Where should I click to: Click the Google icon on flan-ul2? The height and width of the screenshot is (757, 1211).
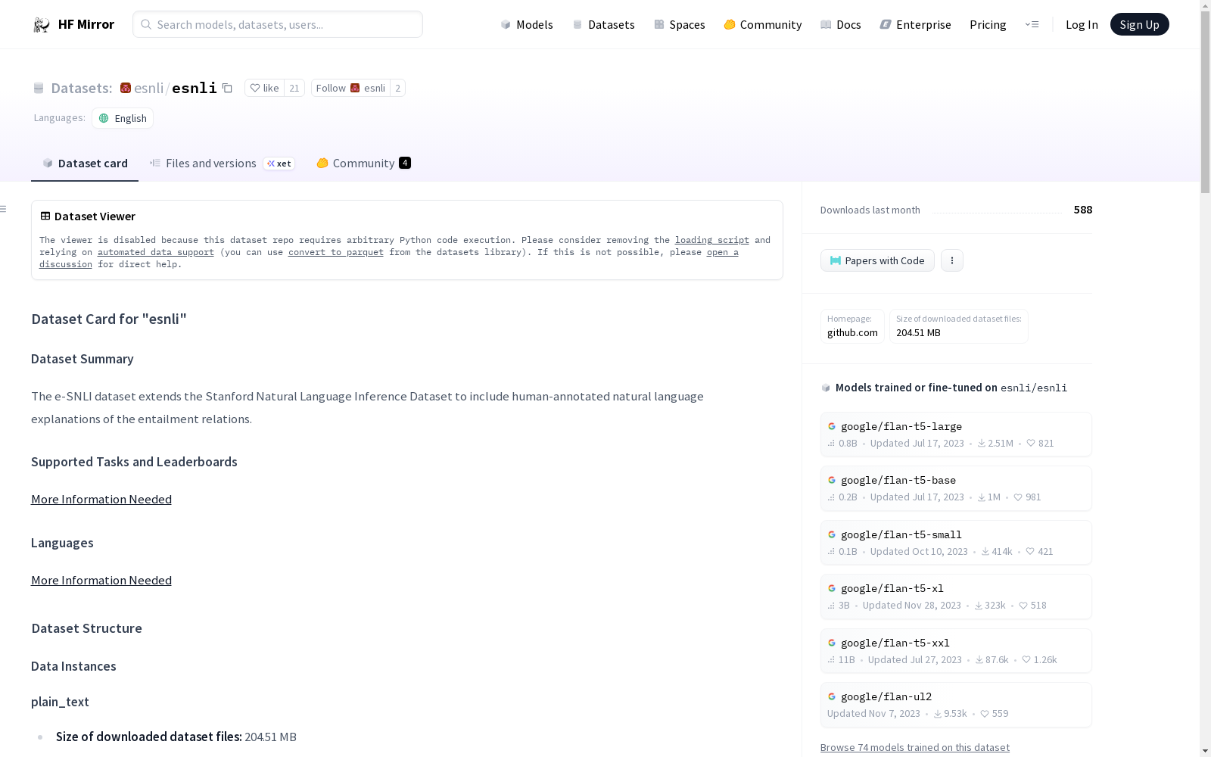(832, 696)
